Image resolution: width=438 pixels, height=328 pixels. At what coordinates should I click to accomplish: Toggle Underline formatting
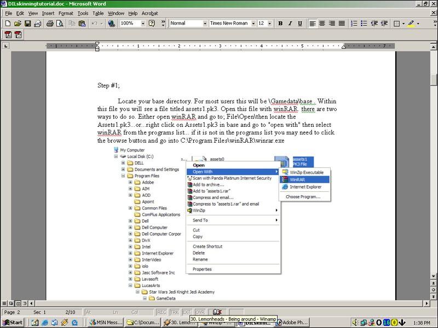[300, 24]
